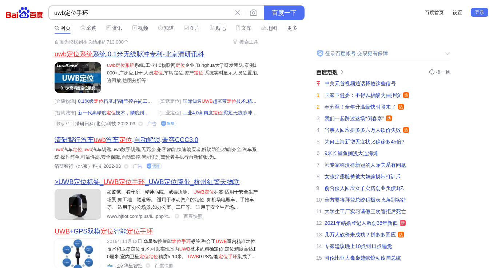
Task: Open 百度快照 for 北京华星智控 result
Action: pos(164,265)
